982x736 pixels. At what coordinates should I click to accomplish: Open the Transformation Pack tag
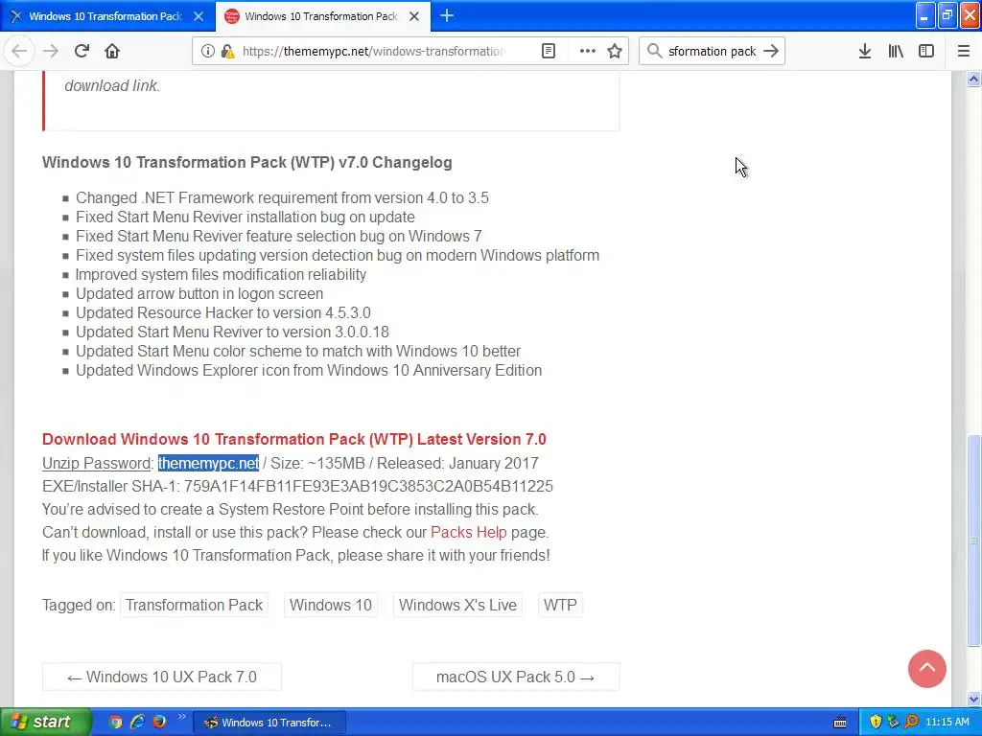pos(194,606)
